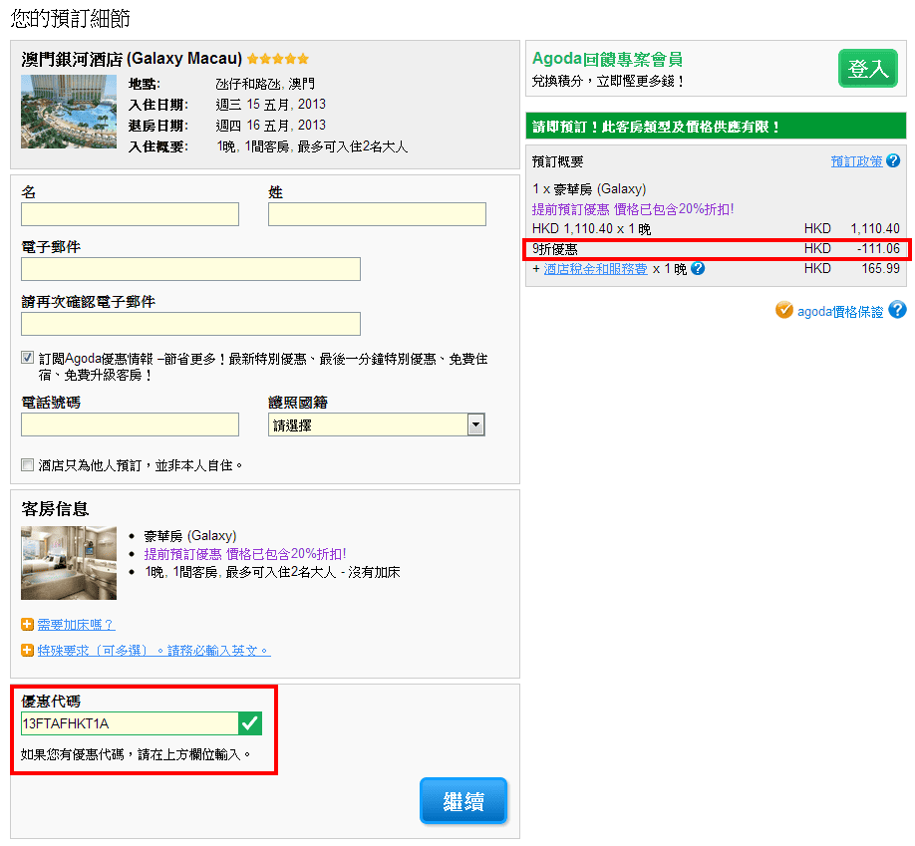The height and width of the screenshot is (846, 915).
Task: Open the 護照國籍 dropdown list
Action: click(475, 424)
